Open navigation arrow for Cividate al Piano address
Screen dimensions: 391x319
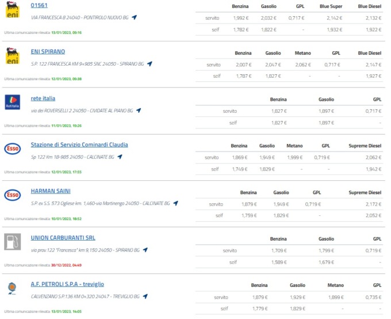pyautogui.click(x=139, y=110)
